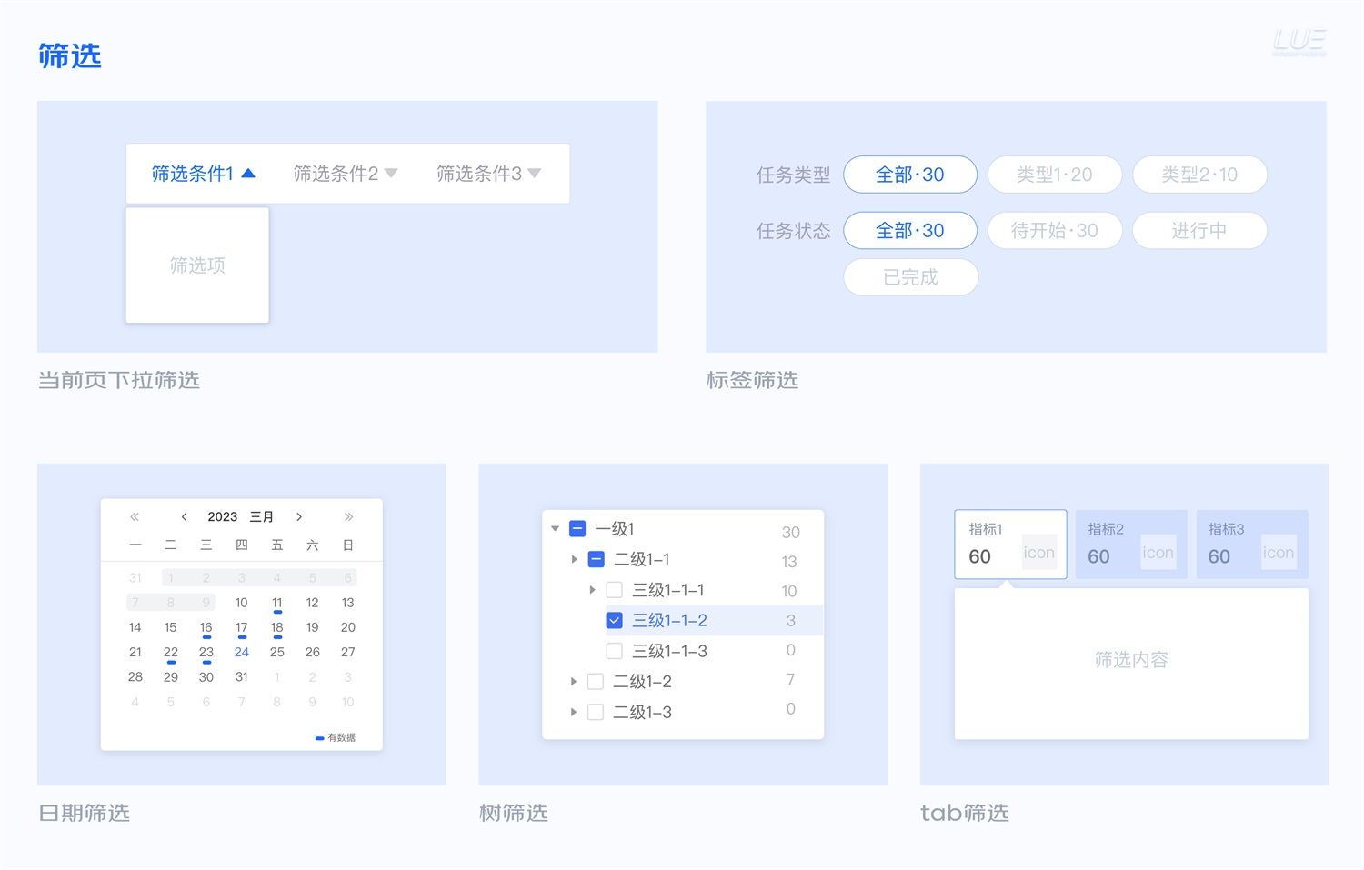Select the 待开始·30 tag
Image resolution: width=1364 pixels, height=870 pixels.
(x=1055, y=231)
